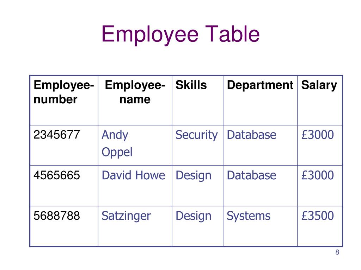This screenshot has width=361, height=270.
Task: Click the Employee Table slide title
Action: 180,35
